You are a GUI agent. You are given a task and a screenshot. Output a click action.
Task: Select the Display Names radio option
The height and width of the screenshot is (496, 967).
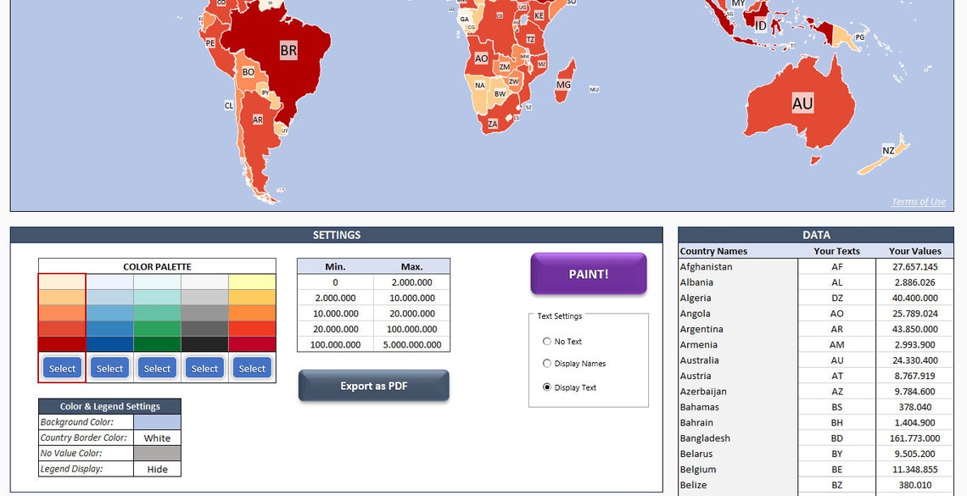click(546, 365)
